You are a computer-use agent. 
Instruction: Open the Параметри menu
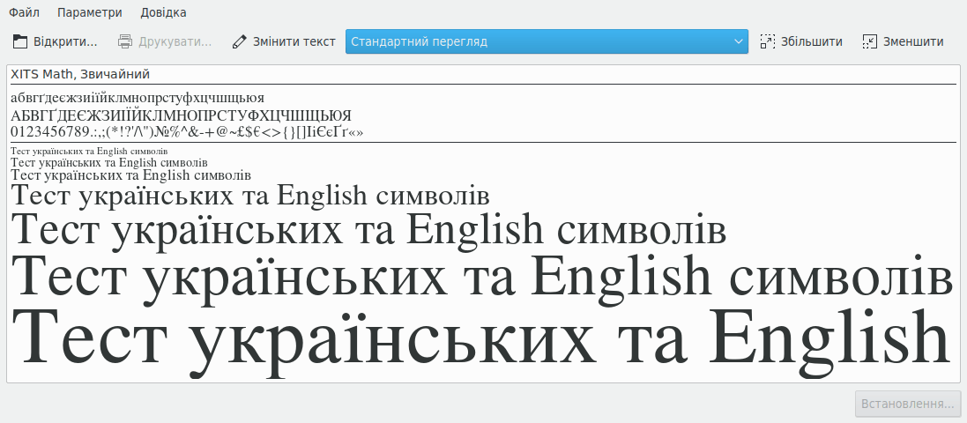click(90, 12)
